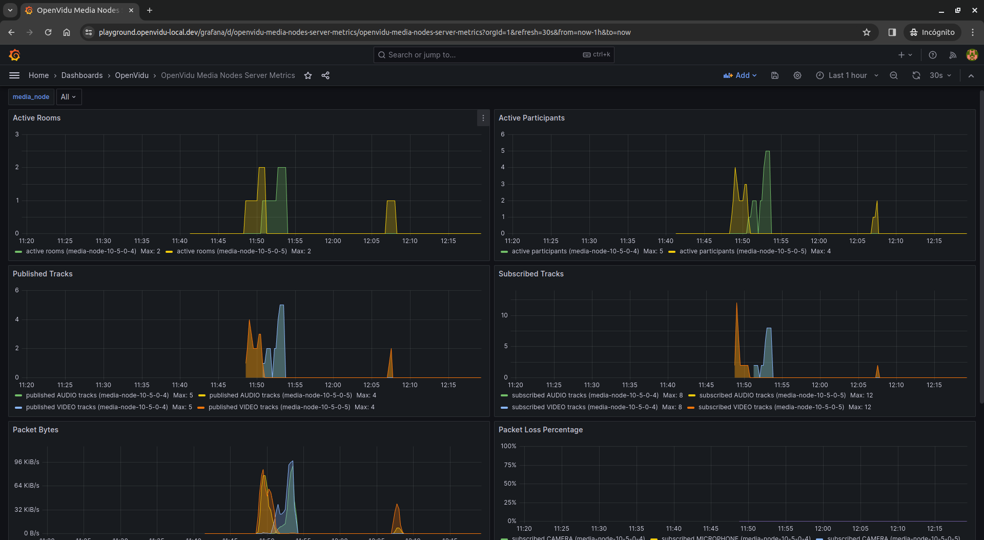Open the news feed icon

952,55
